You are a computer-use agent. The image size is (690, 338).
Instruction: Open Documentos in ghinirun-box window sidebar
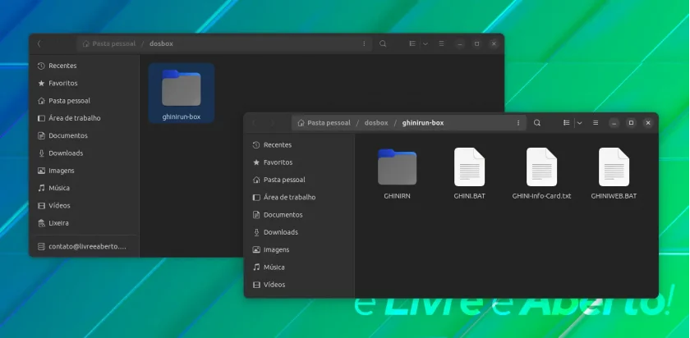[x=300, y=215]
